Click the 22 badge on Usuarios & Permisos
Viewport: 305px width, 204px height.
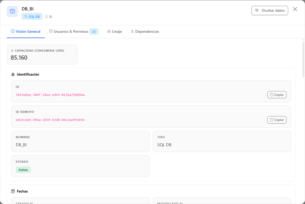tap(94, 31)
